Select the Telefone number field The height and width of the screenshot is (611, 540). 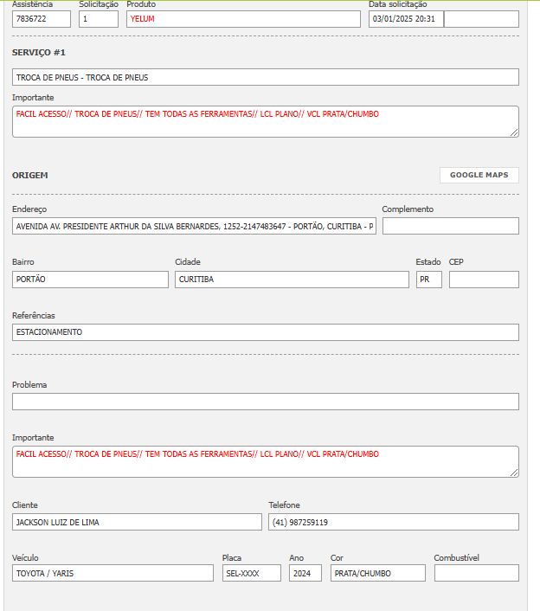[394, 522]
